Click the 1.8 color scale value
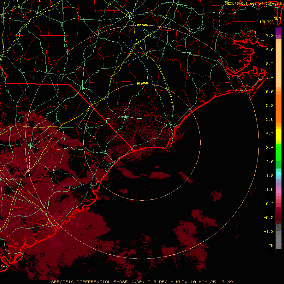The width and height of the screenshot is (284, 284). [270, 176]
